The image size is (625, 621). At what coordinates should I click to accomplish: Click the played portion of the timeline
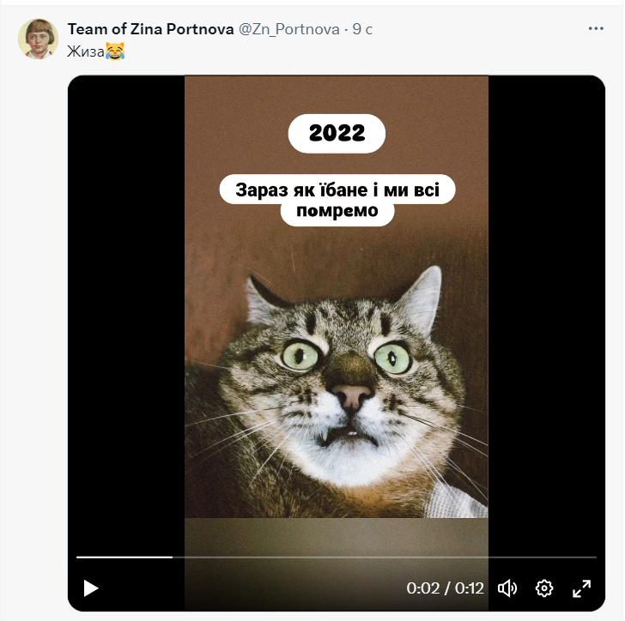124,558
